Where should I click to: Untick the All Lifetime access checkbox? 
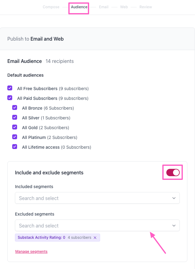[15, 147]
